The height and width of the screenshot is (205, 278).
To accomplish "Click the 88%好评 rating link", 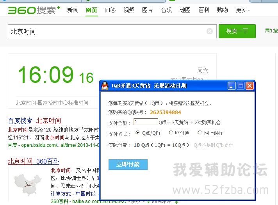I will click(x=161, y=202).
